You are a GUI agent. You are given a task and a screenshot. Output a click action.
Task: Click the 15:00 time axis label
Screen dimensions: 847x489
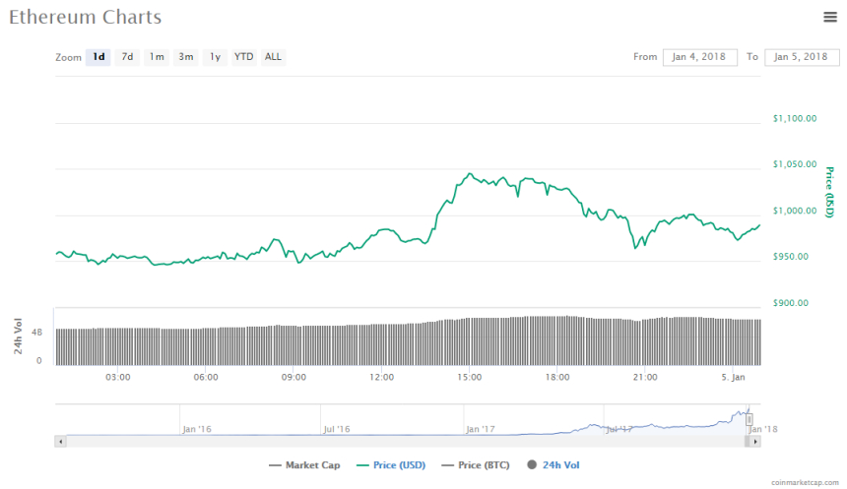click(x=470, y=377)
